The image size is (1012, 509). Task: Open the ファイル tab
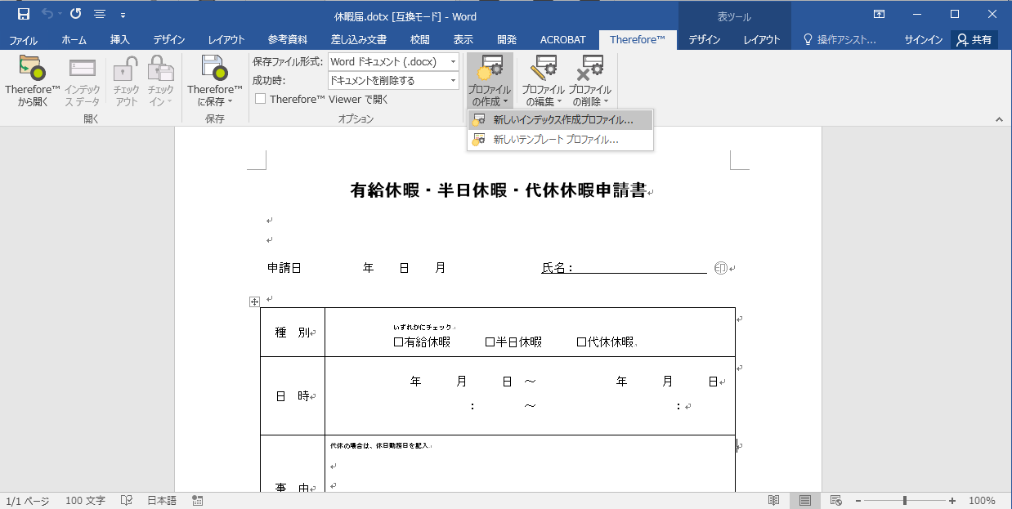tap(23, 40)
